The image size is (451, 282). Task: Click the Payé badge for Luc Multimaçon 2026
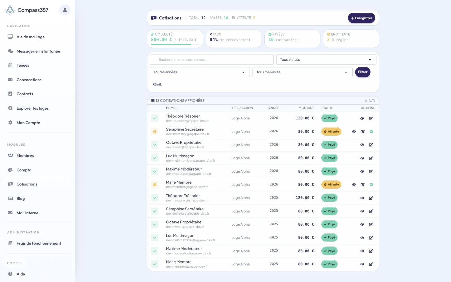tap(329, 158)
